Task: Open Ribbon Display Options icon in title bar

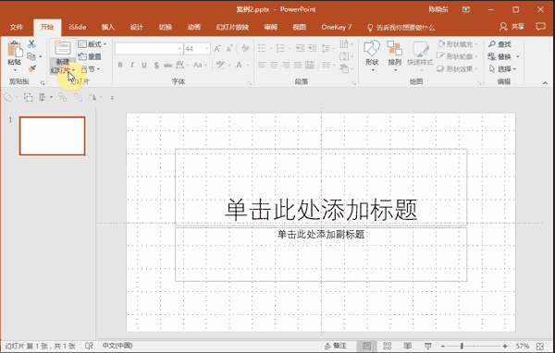Action: pos(466,9)
